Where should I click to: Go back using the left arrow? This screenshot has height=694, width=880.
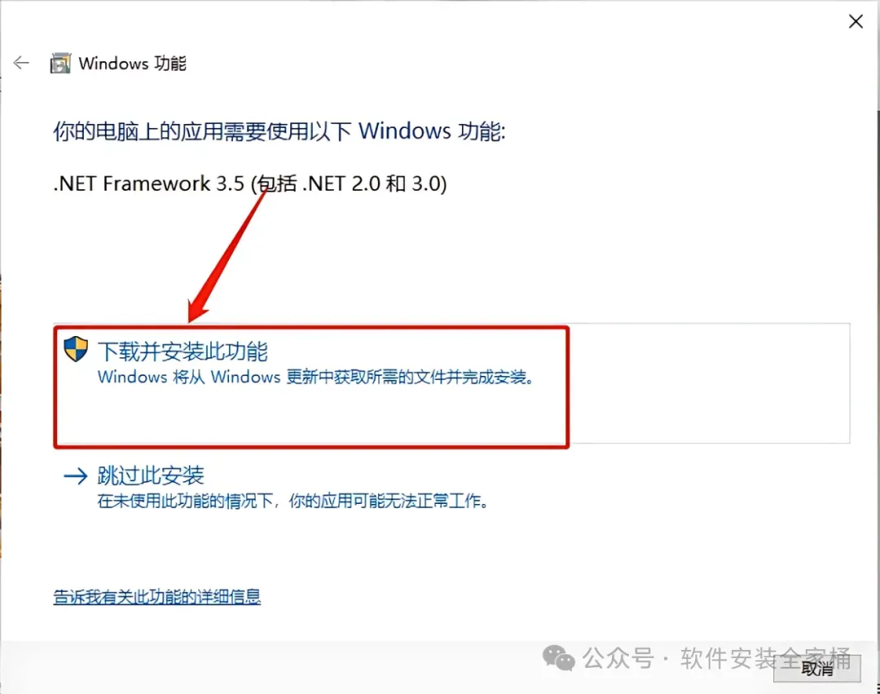tap(21, 63)
